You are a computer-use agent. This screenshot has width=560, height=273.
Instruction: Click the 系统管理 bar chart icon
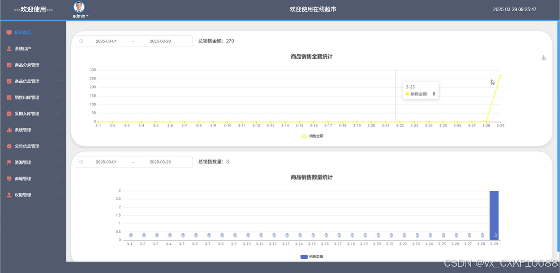(9, 130)
